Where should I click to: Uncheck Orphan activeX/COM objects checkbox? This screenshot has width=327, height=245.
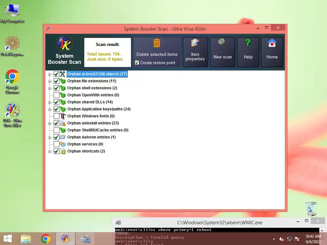[56, 74]
